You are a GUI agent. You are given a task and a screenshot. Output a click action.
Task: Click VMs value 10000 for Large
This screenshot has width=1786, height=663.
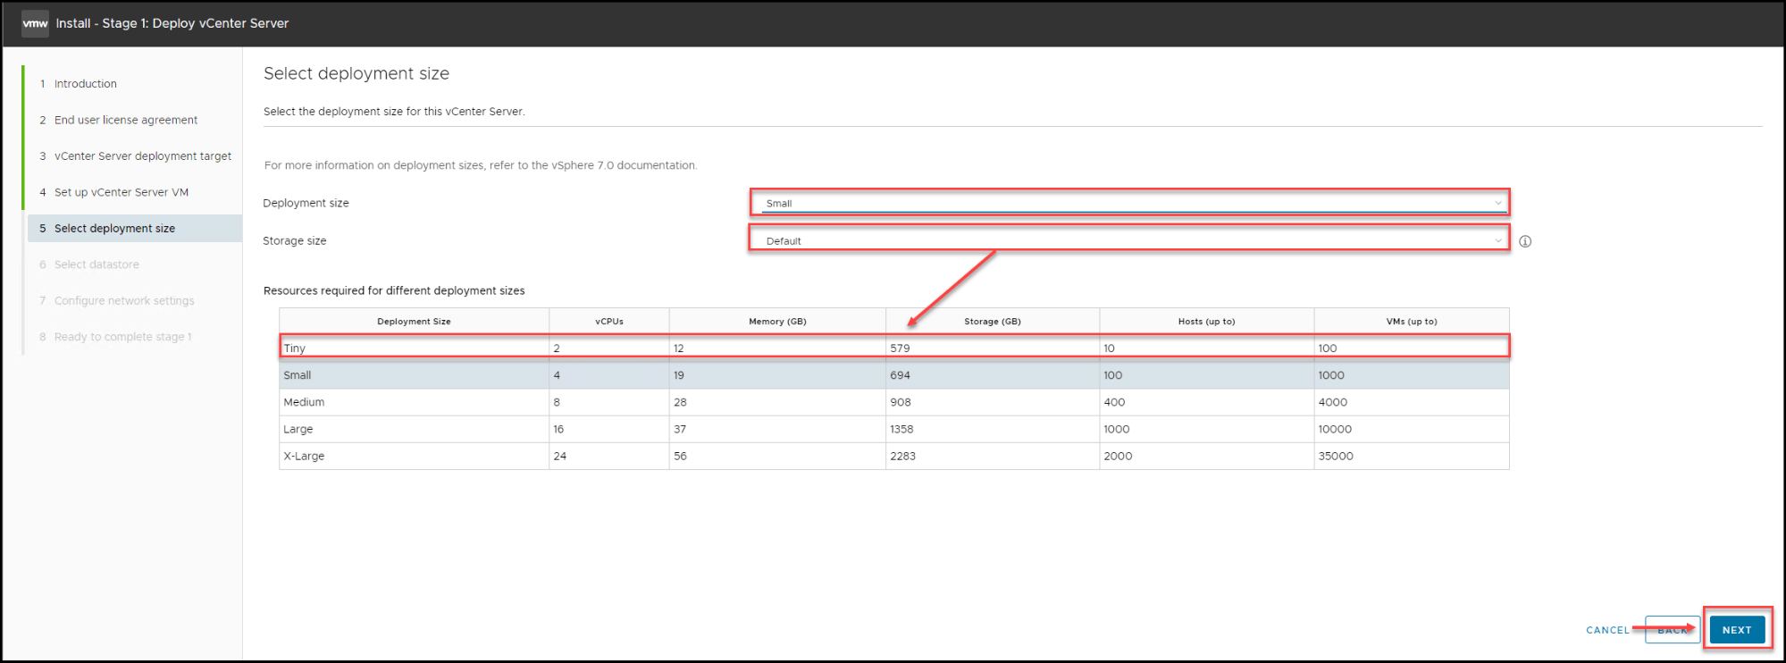[1335, 429]
